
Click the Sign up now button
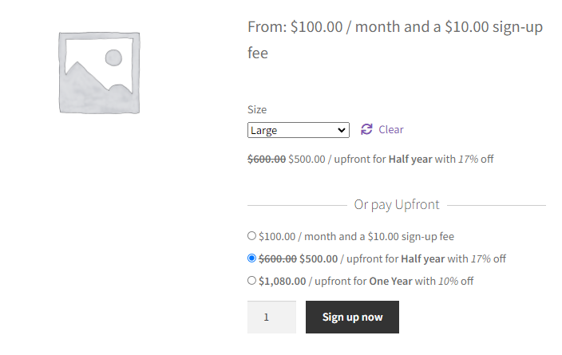tap(352, 317)
